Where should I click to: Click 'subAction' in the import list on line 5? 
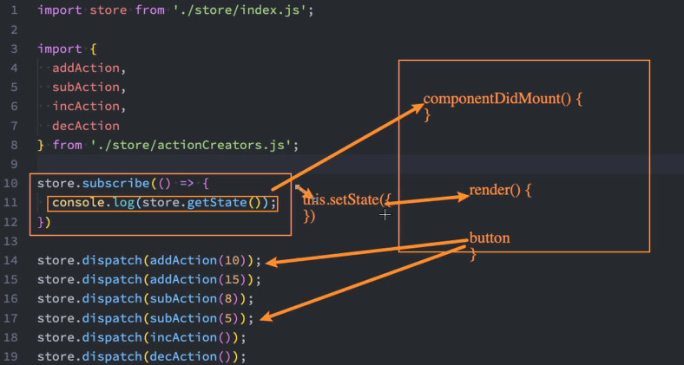(86, 87)
